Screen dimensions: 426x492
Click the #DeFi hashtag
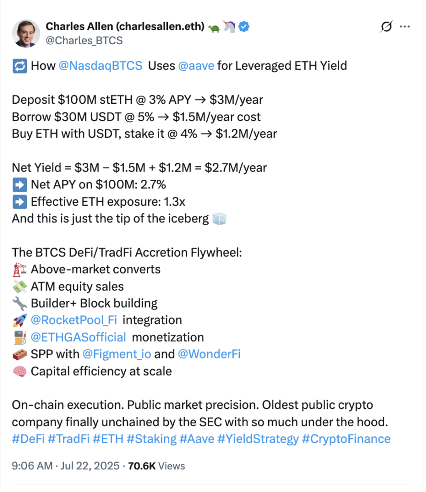point(29,439)
